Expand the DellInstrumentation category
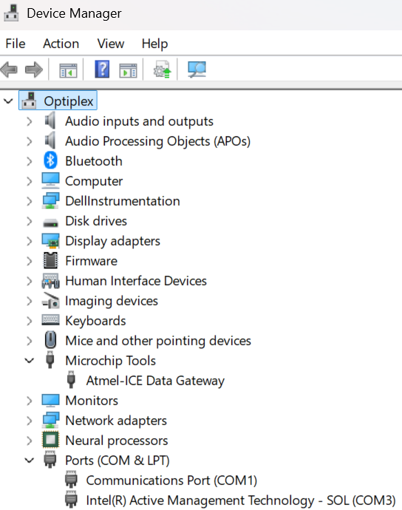Image resolution: width=402 pixels, height=510 pixels. click(x=30, y=201)
